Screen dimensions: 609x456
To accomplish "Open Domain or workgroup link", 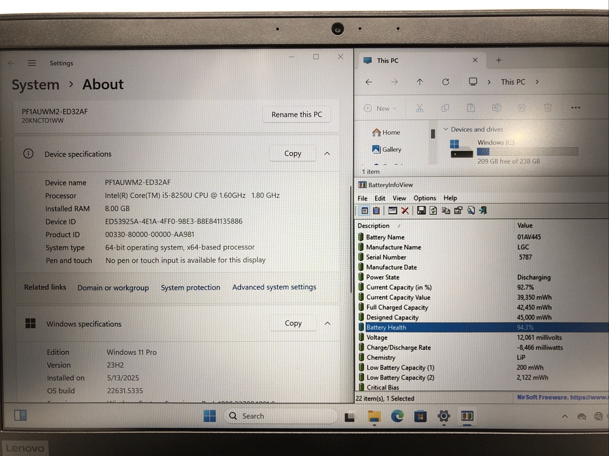I will pyautogui.click(x=113, y=288).
